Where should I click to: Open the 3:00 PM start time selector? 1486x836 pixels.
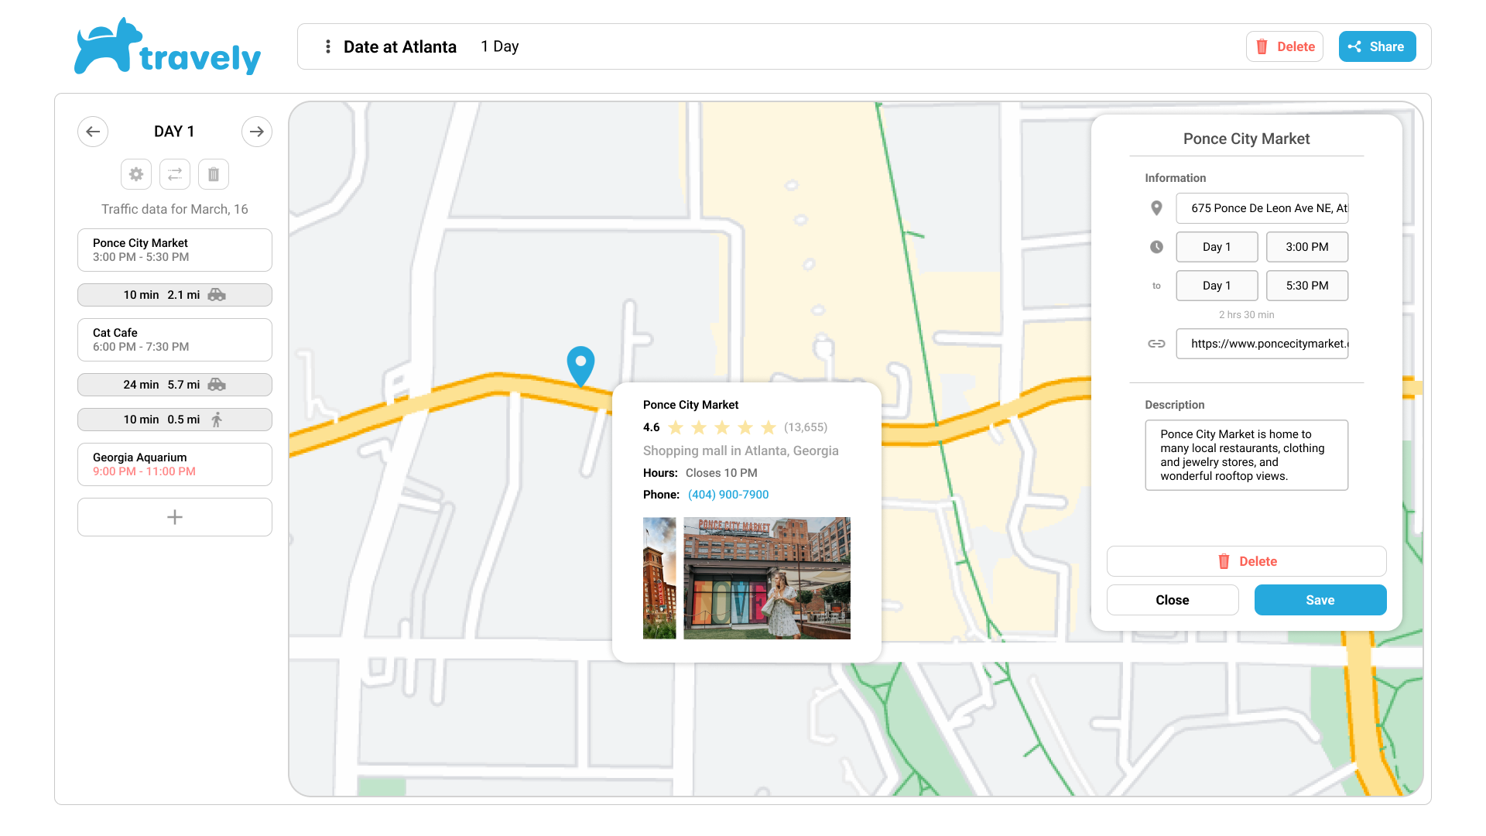1306,247
